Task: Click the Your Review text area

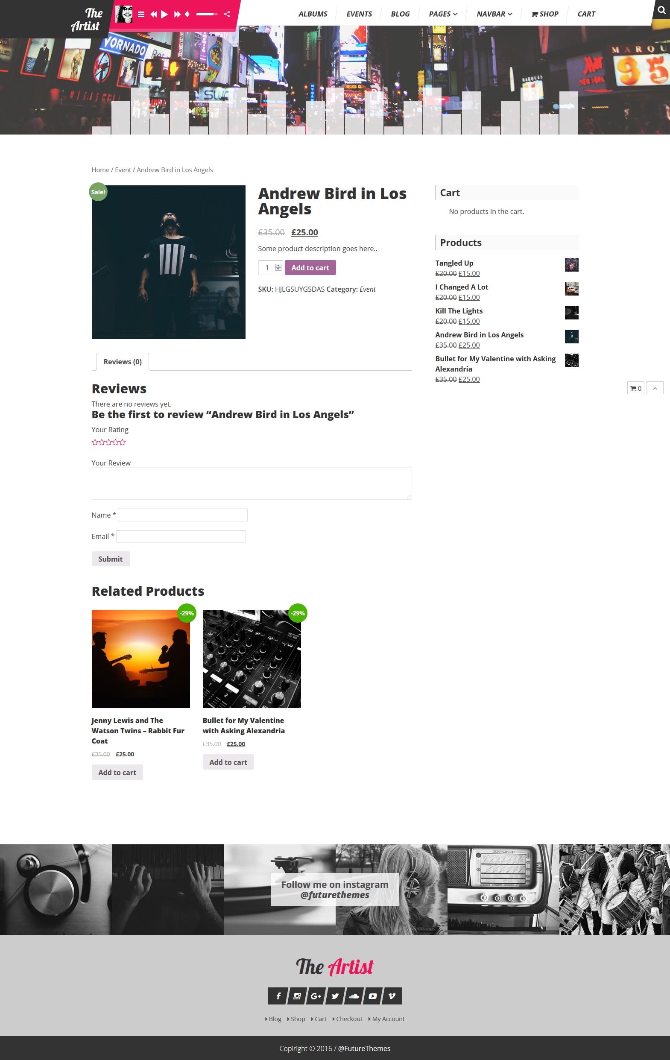Action: coord(252,483)
